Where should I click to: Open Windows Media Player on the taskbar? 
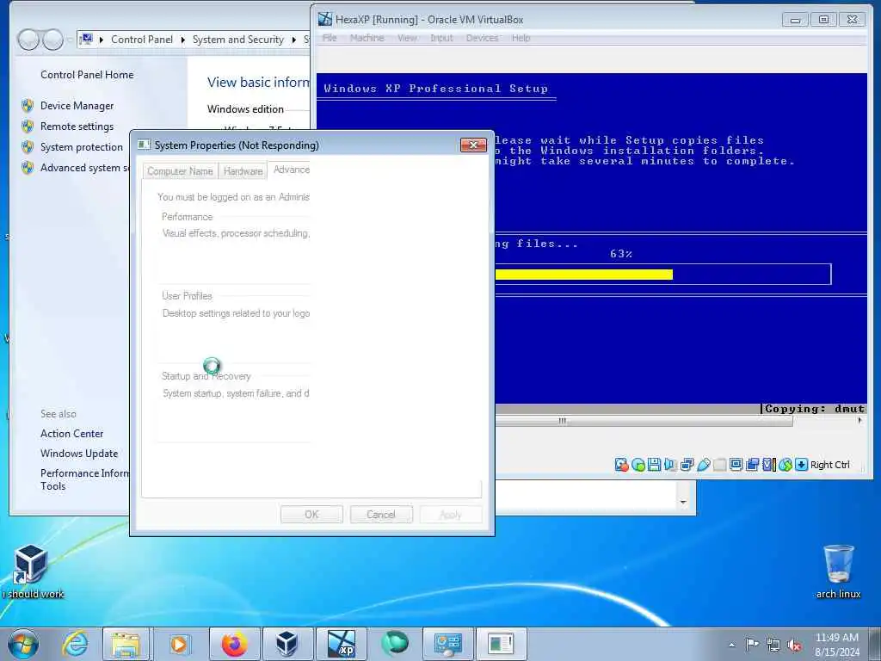pos(179,644)
